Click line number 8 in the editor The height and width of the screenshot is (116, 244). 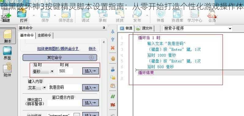[x=122, y=79]
